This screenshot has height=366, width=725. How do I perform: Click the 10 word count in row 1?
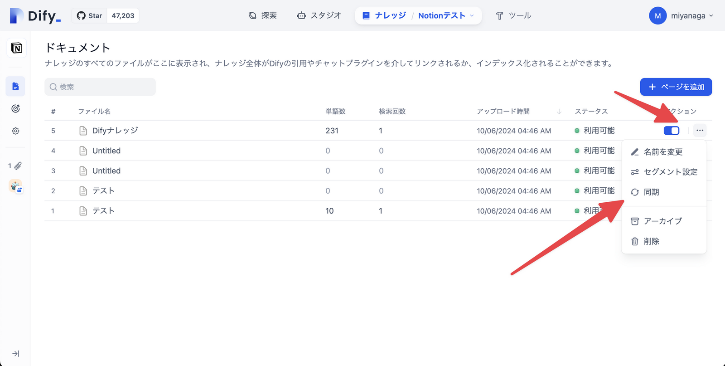click(x=329, y=210)
